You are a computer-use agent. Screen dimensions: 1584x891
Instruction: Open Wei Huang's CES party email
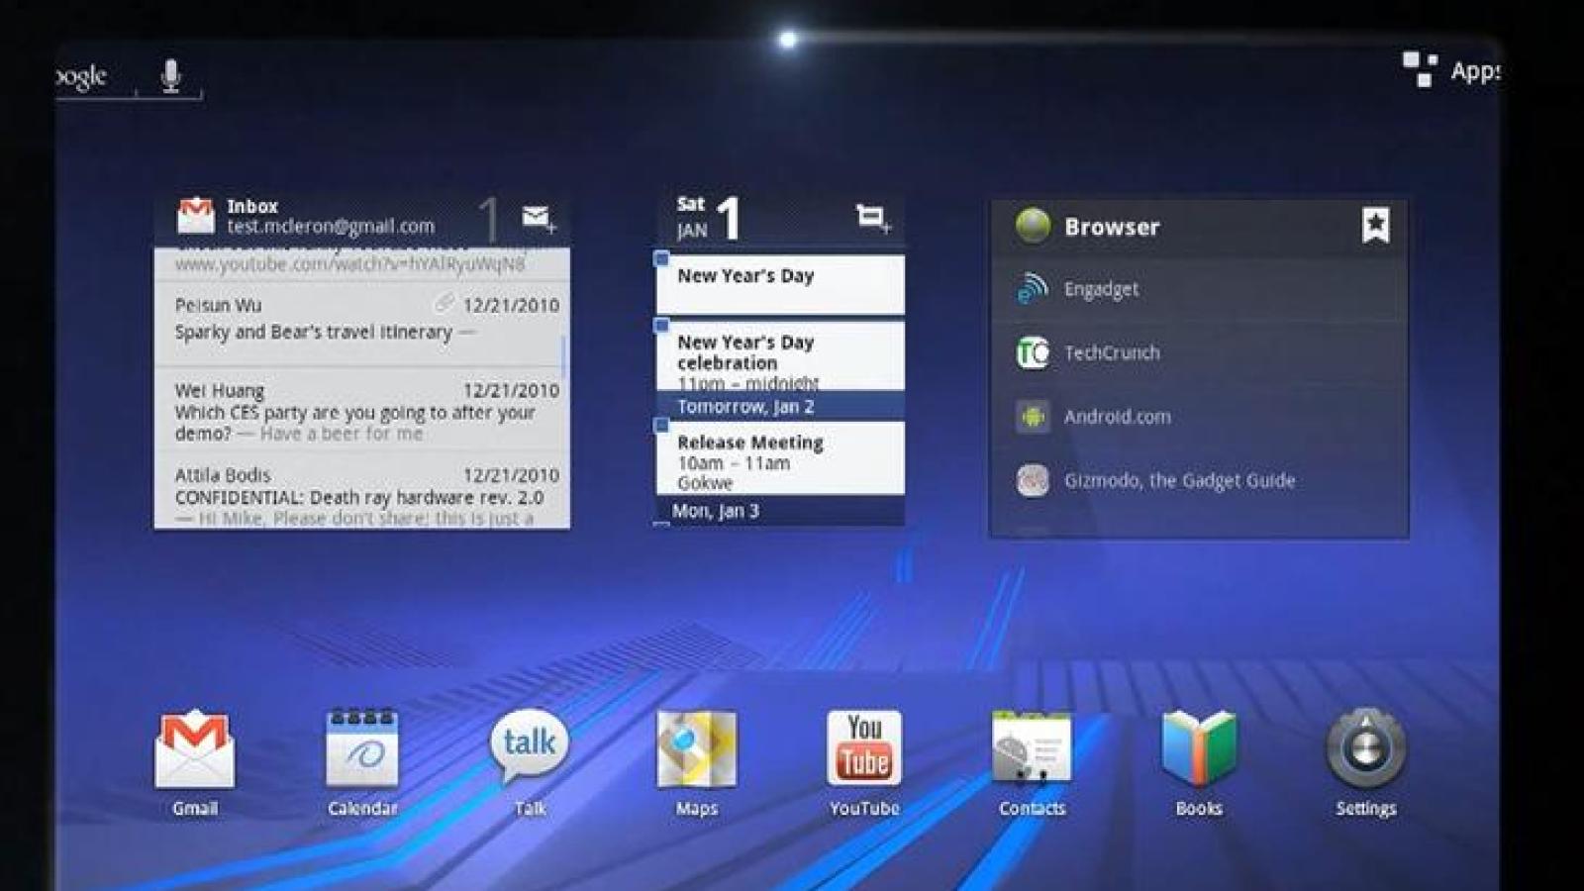coord(362,411)
